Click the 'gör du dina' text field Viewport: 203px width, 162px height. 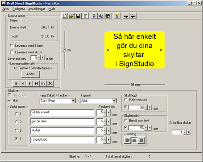click(x=62, y=122)
